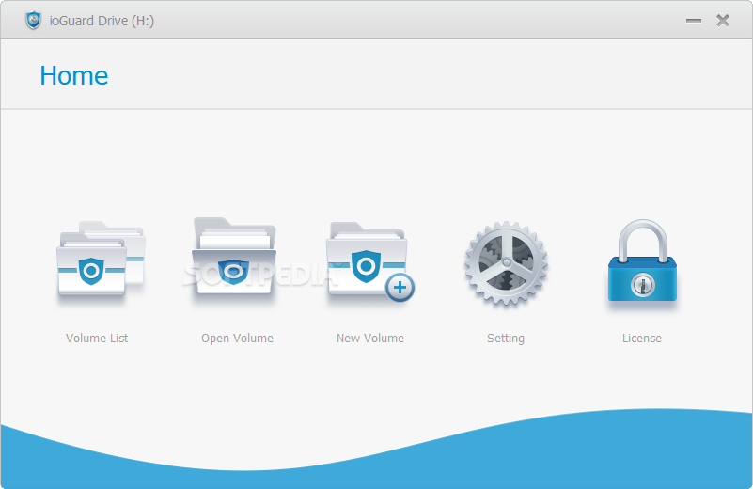The height and width of the screenshot is (489, 753).
Task: Click the "Open Volume" label
Action: coord(237,339)
